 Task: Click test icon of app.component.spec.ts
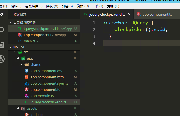[x=27, y=84]
